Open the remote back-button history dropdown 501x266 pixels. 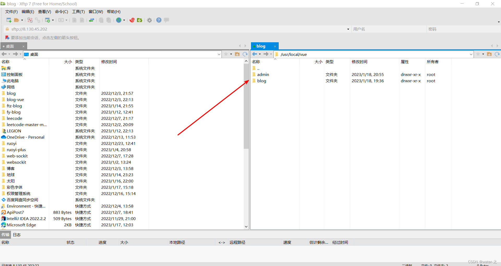(260, 54)
